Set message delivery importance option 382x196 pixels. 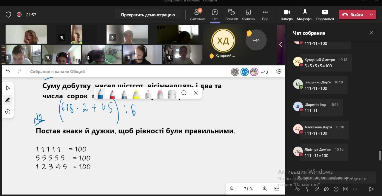pos(307,189)
